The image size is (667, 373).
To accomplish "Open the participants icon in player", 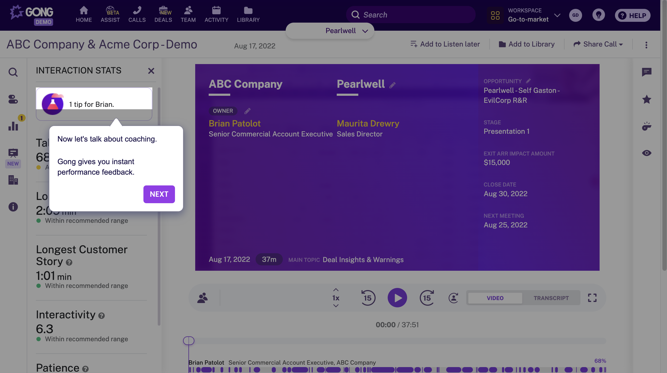I will 202,298.
